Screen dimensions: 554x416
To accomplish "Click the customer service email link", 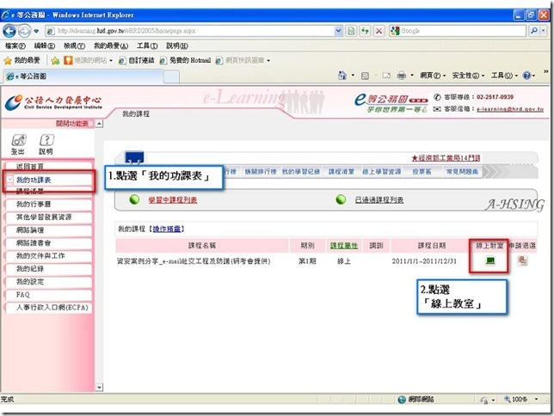I will (x=510, y=109).
